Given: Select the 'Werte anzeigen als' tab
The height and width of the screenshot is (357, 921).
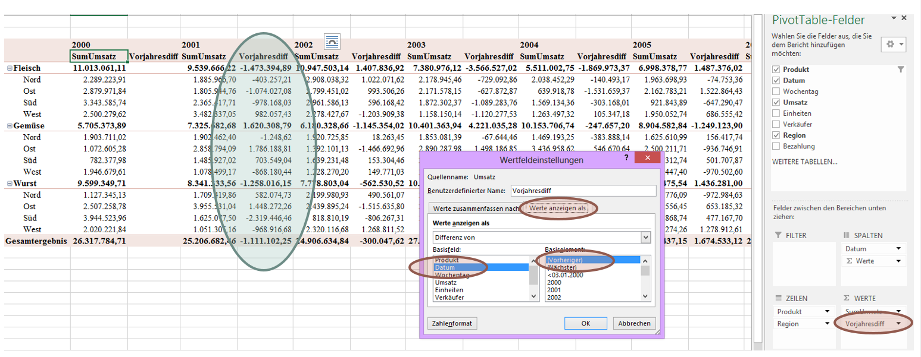Looking at the screenshot, I should point(558,207).
